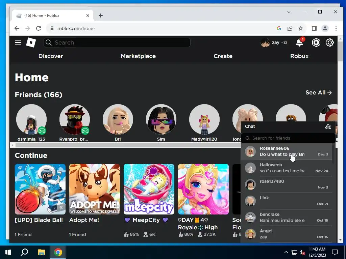This screenshot has height=259, width=346.
Task: Click the Roblox logo icon
Action: click(x=31, y=42)
